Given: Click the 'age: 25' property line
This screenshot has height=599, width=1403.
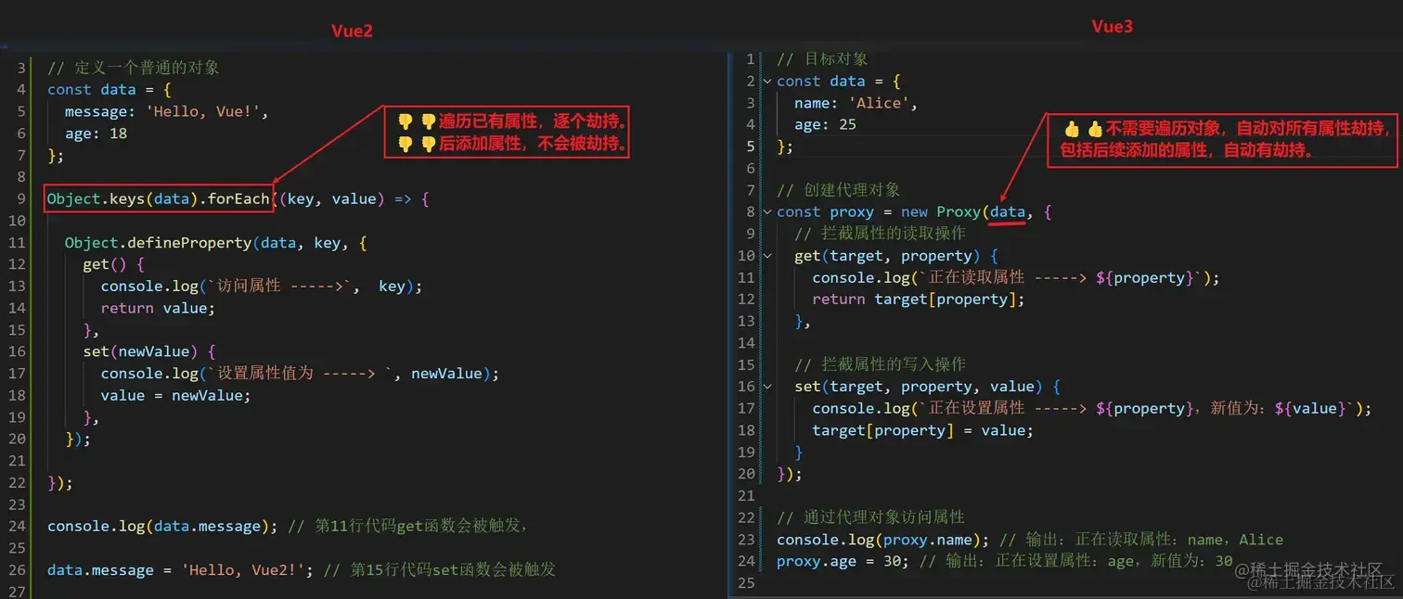Looking at the screenshot, I should (825, 125).
